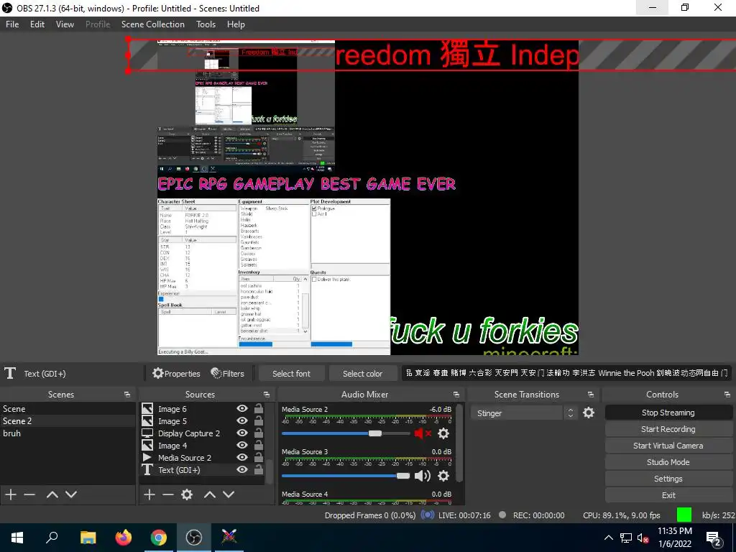This screenshot has height=552, width=736.
Task: Open the Stinger transition dropdown
Action: pyautogui.click(x=524, y=413)
